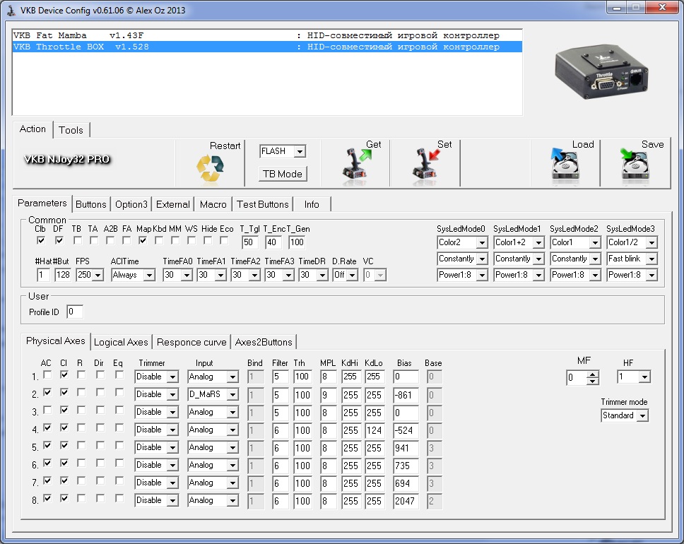Increase the MF spinner value
Image resolution: width=684 pixels, height=544 pixels.
(593, 374)
